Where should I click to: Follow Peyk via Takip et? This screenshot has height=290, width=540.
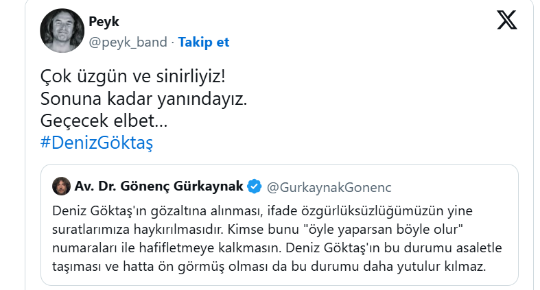coord(204,43)
